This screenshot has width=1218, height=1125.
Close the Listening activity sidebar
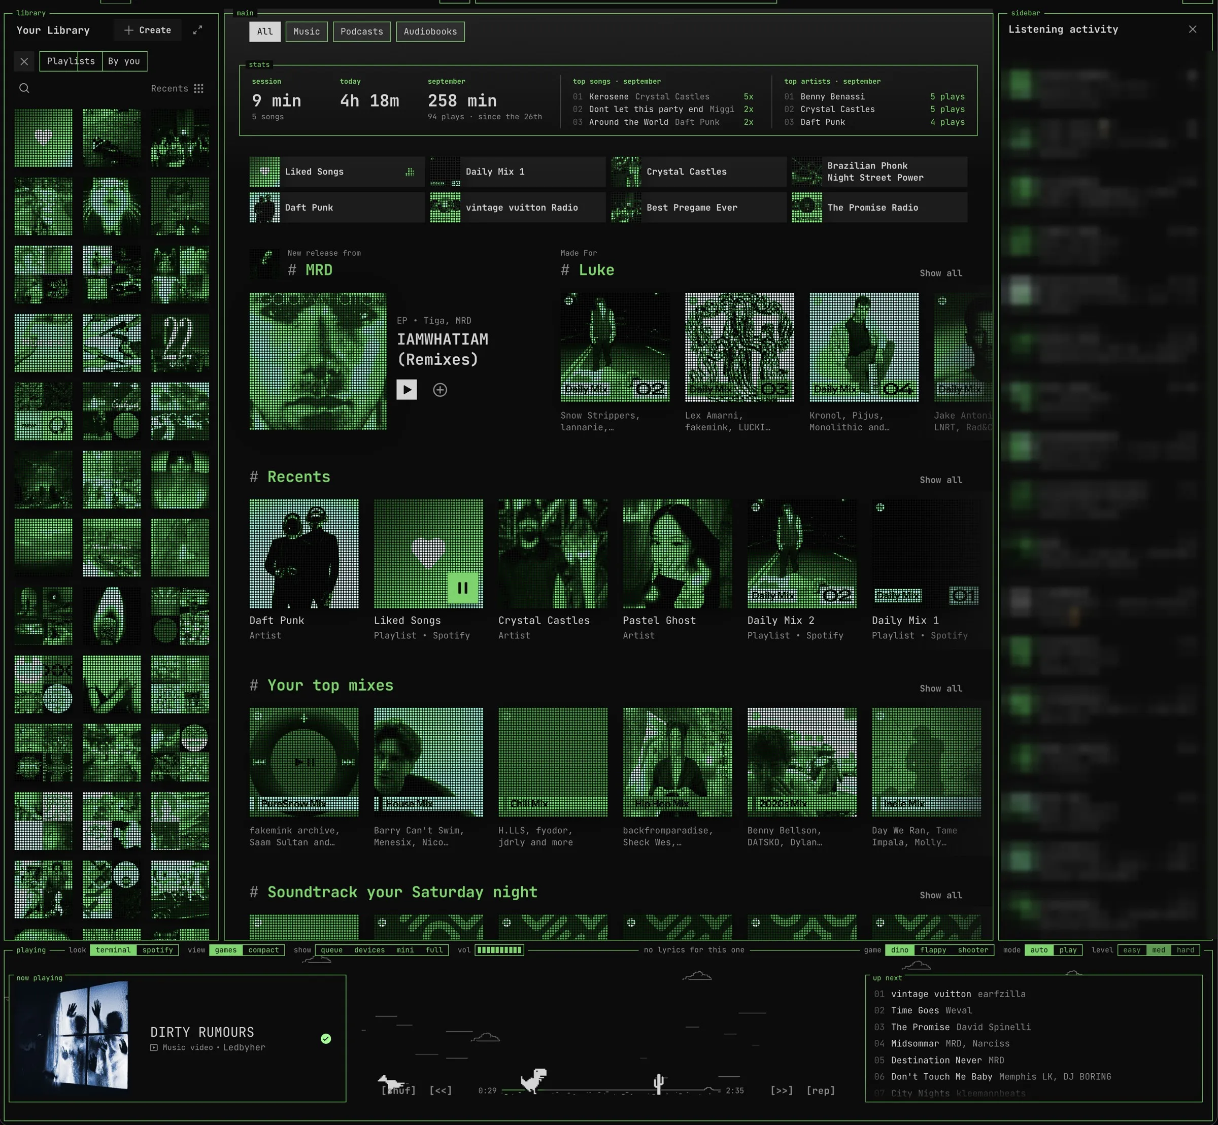pyautogui.click(x=1192, y=29)
